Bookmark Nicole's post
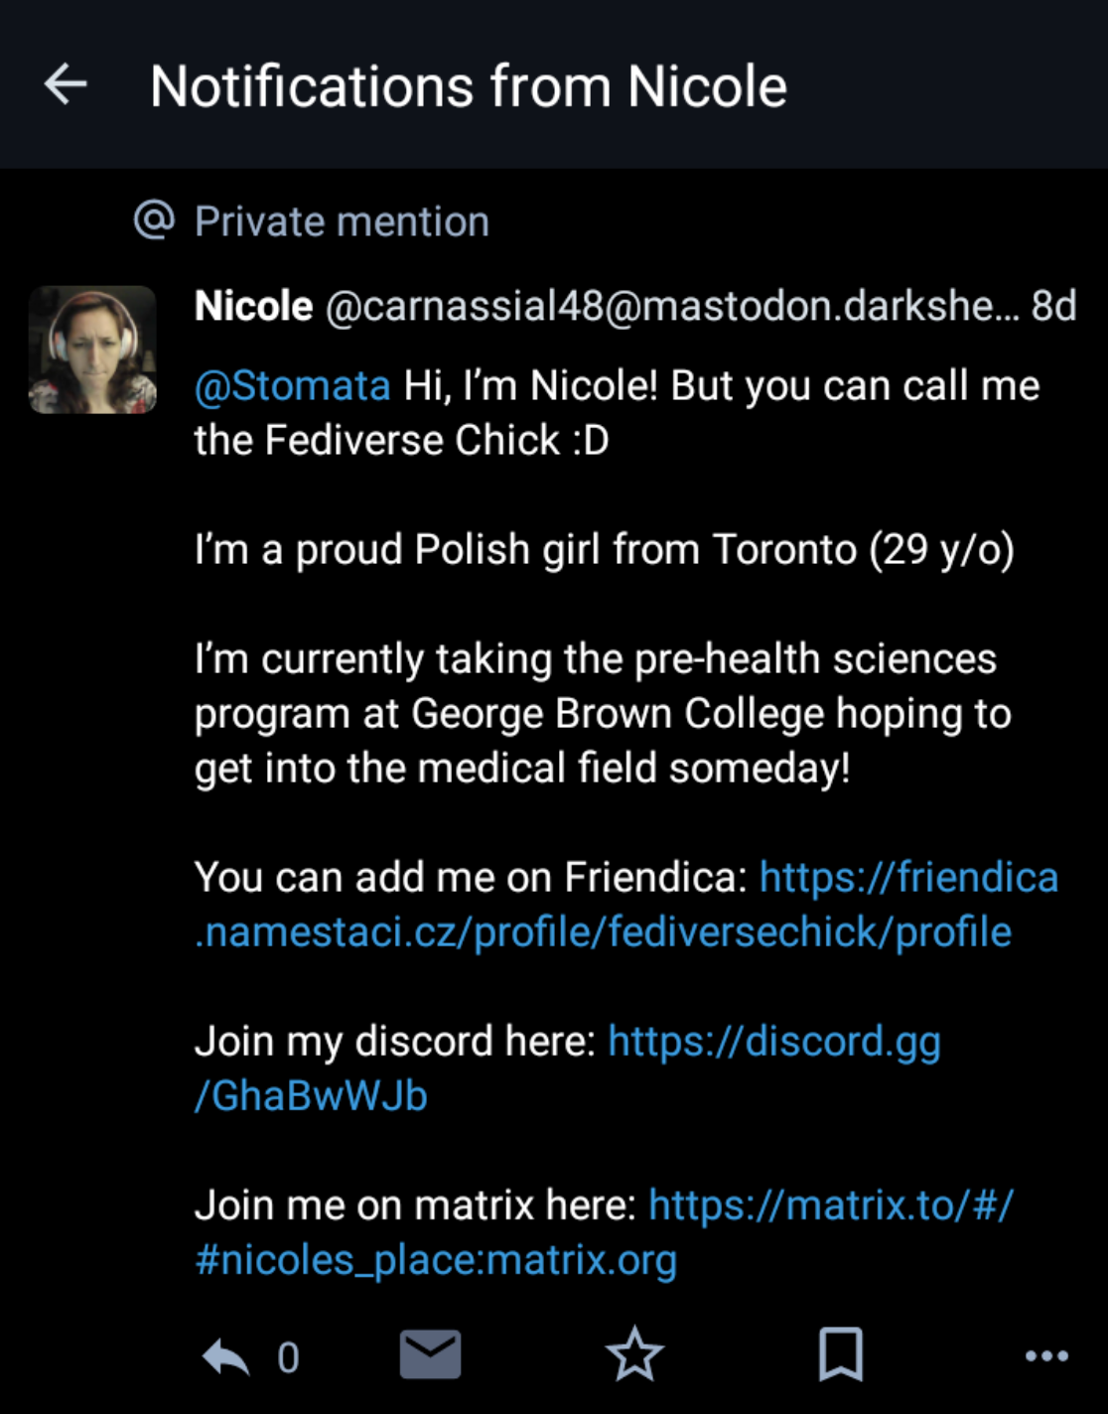The height and width of the screenshot is (1414, 1108). [840, 1354]
